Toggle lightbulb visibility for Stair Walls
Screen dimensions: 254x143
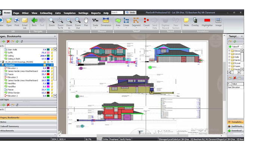[x=52, y=50]
